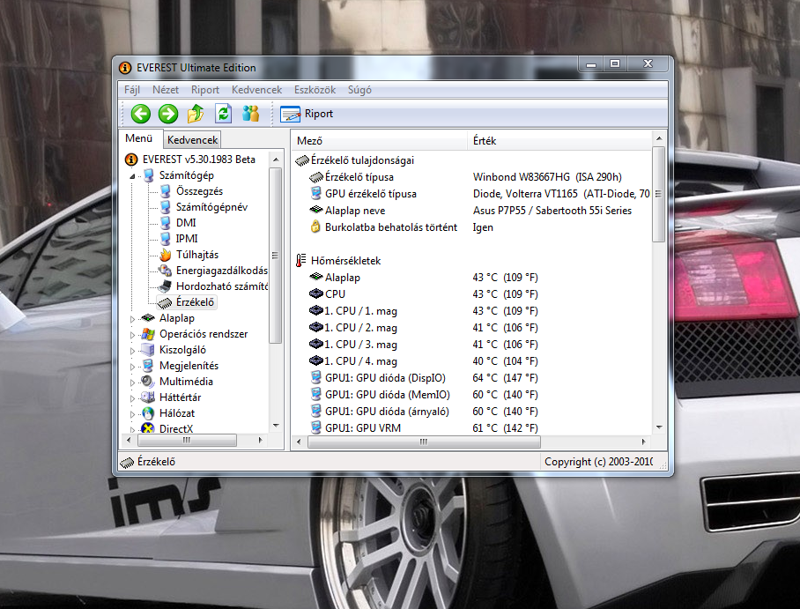Expand the Kiszolgáló tree node
The height and width of the screenshot is (609, 800).
pyautogui.click(x=132, y=351)
